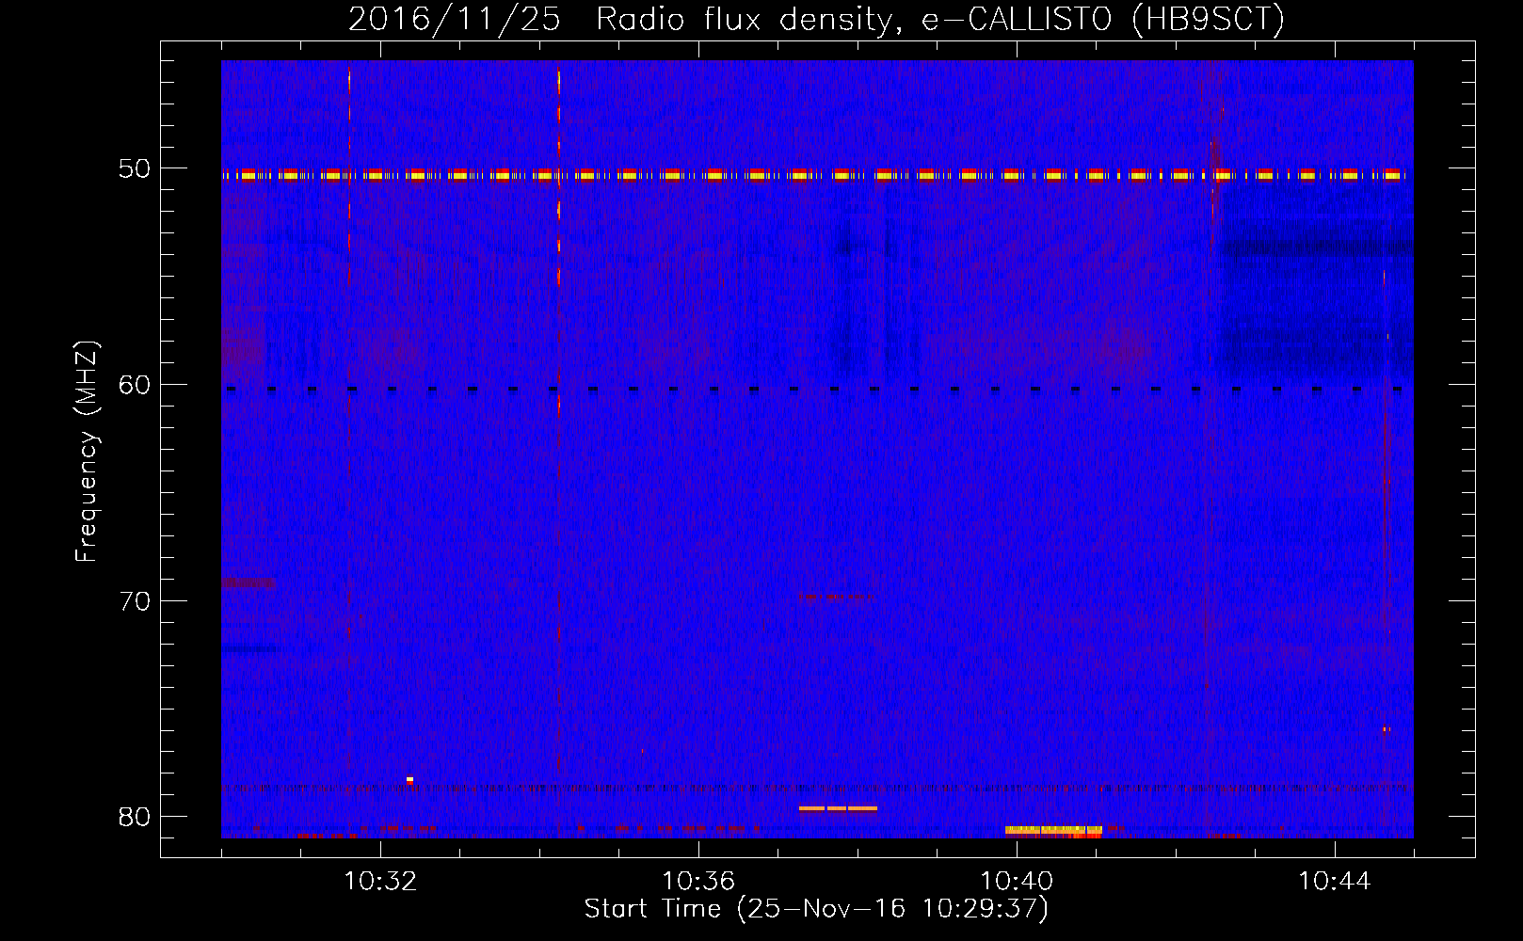Click the plot title '2016/11/25 Radio flux density, e-CALLISTO (HB9SCT)'

816,19
